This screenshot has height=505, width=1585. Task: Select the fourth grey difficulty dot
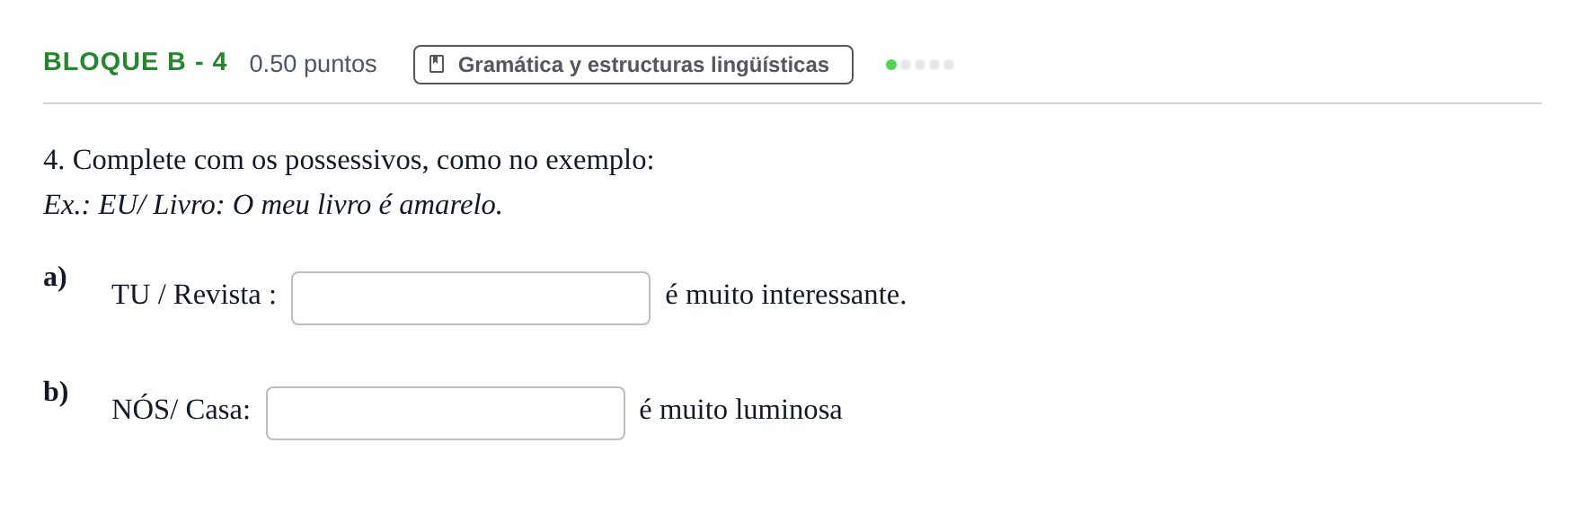(934, 65)
